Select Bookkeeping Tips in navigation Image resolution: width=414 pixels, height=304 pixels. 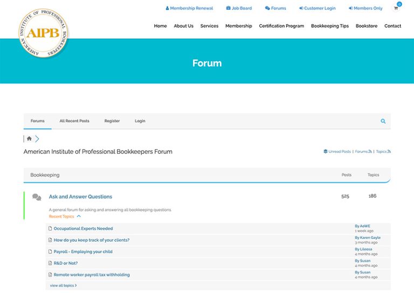[x=329, y=26]
